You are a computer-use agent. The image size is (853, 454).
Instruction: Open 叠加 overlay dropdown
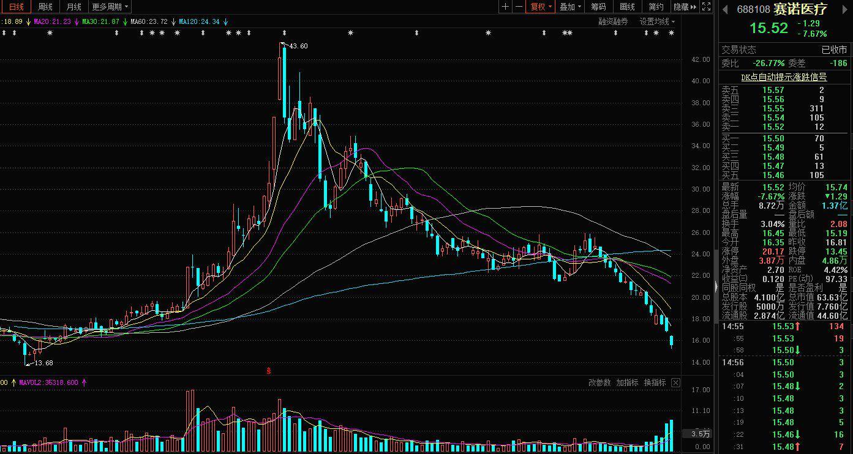pos(570,7)
